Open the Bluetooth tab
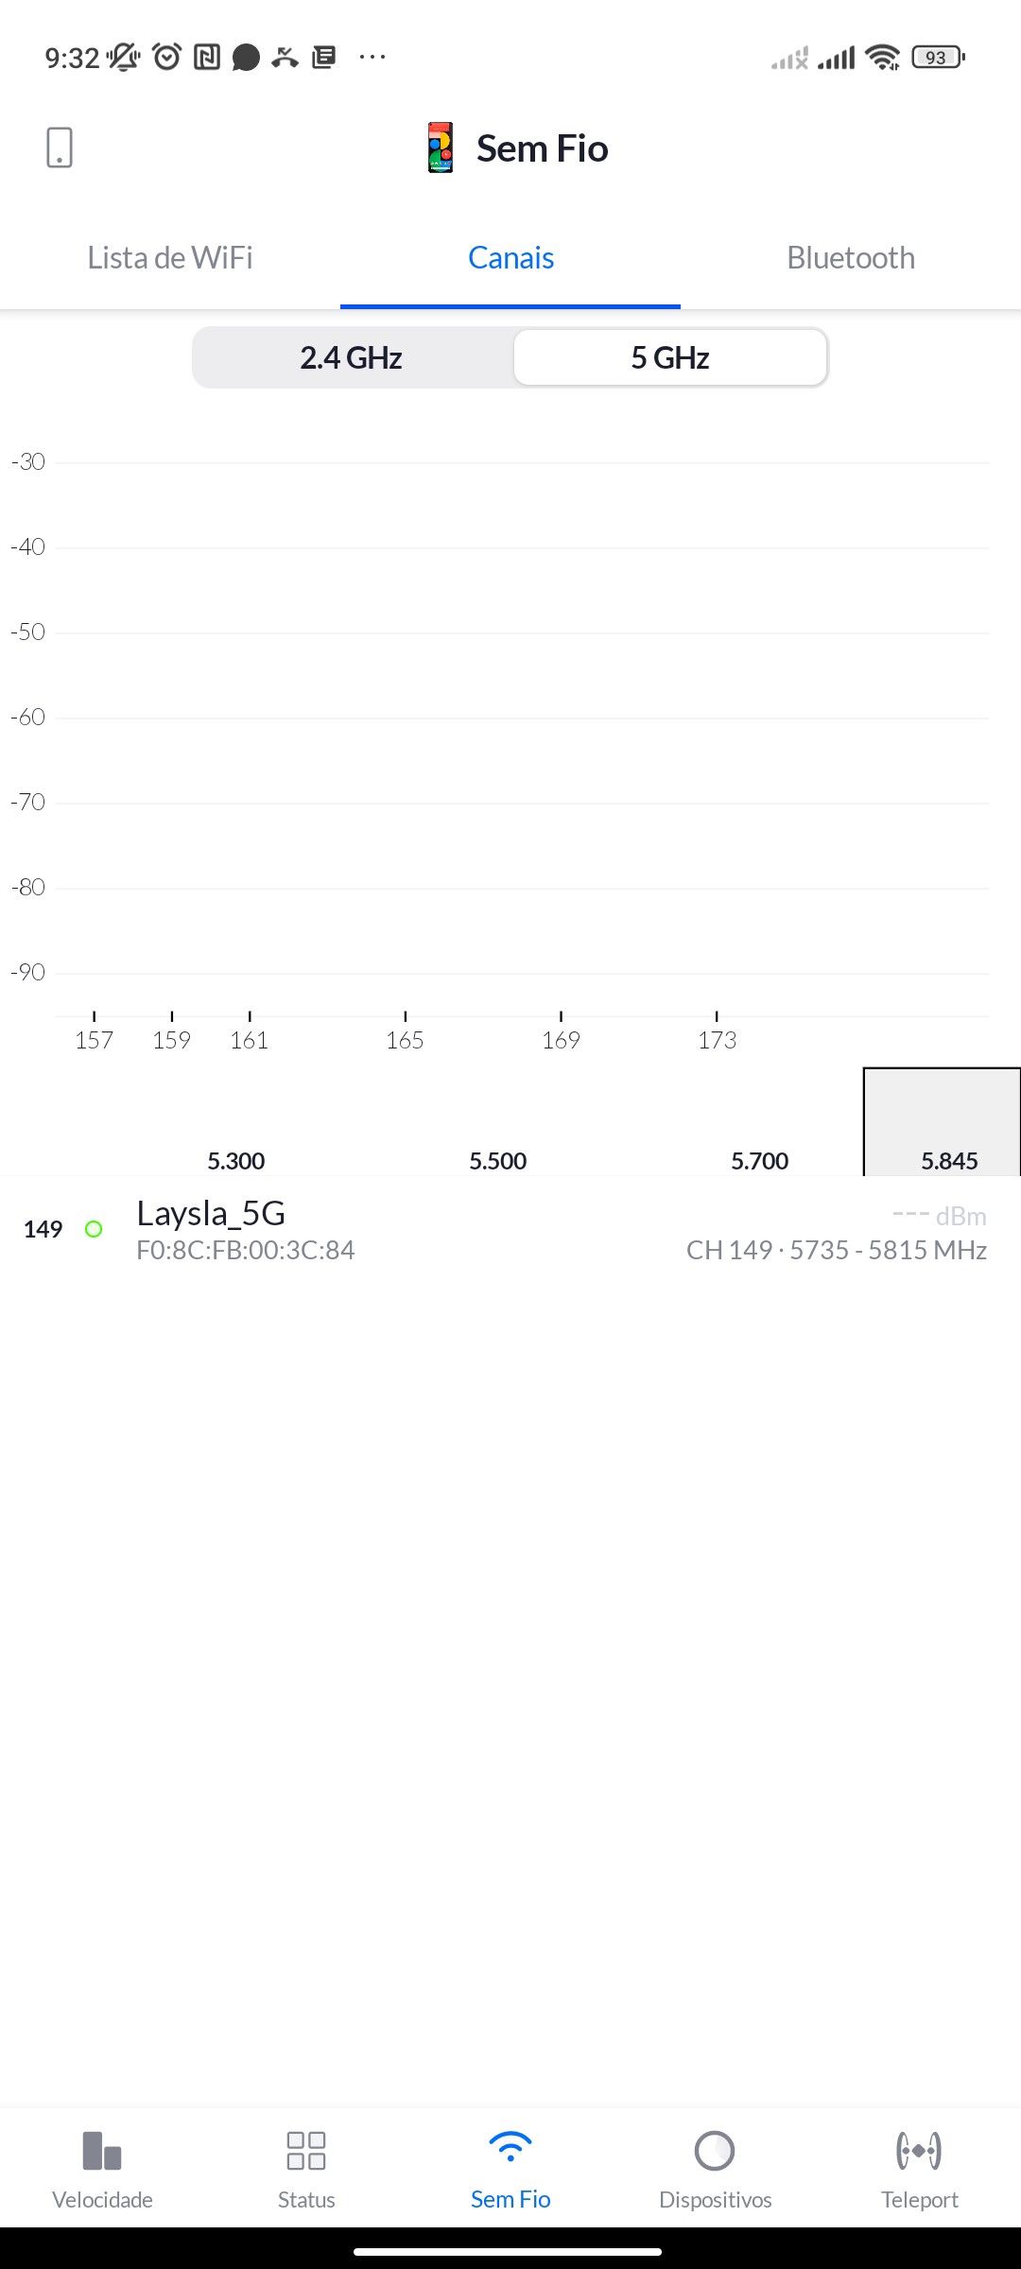The height and width of the screenshot is (2269, 1021). [851, 257]
